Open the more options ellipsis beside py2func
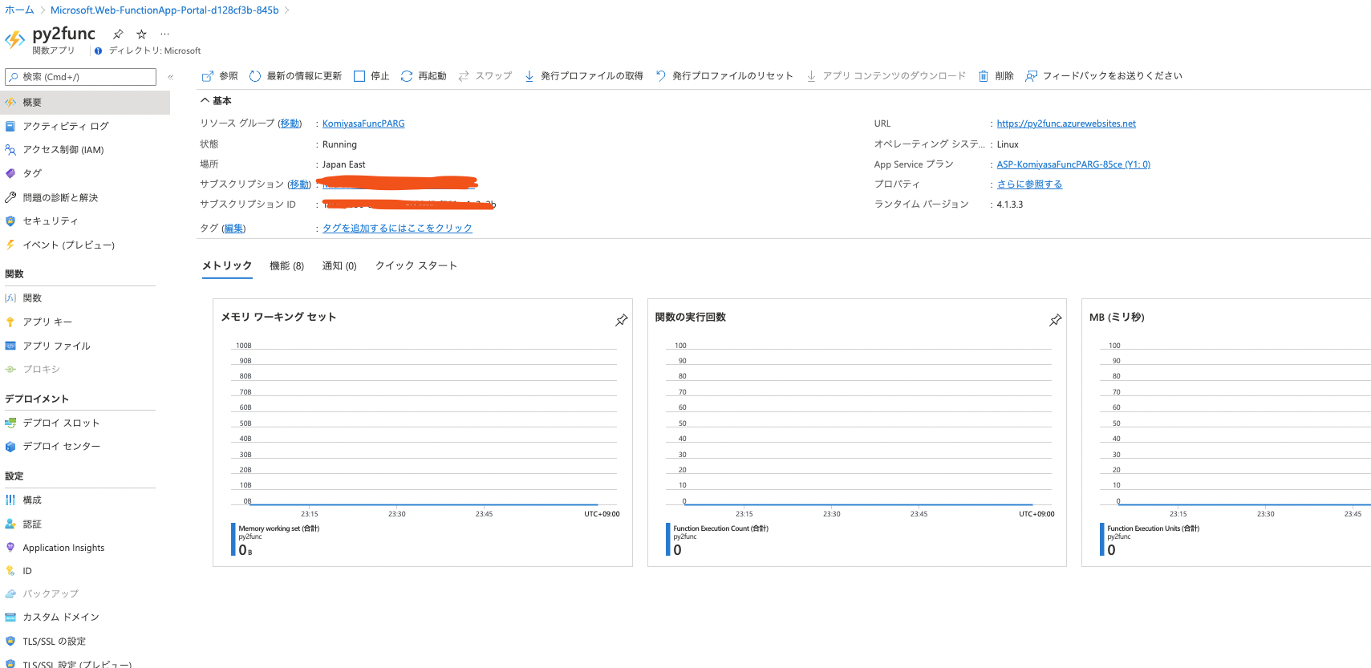1371x668 pixels. click(164, 34)
